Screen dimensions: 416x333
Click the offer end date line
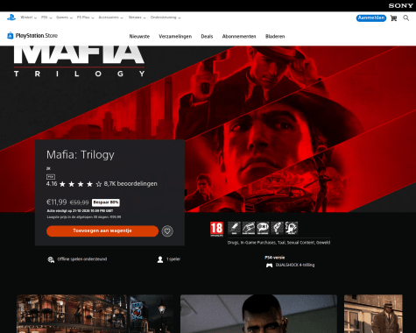click(80, 211)
